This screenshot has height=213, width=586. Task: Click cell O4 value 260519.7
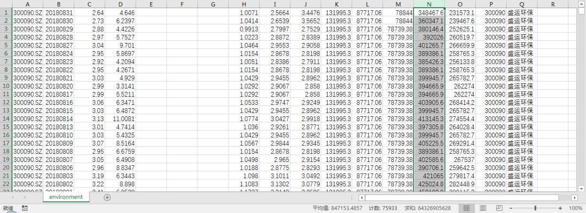point(460,37)
